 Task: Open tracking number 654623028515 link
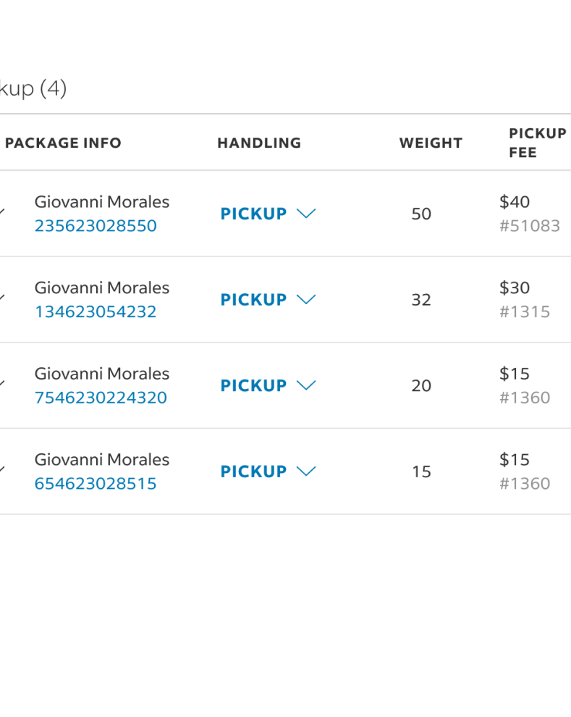point(96,484)
